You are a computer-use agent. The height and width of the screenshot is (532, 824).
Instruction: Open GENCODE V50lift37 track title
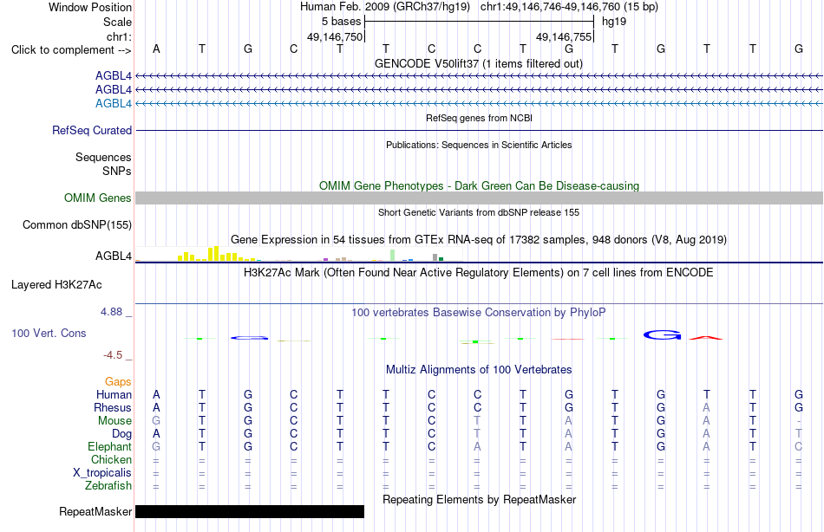(x=479, y=63)
